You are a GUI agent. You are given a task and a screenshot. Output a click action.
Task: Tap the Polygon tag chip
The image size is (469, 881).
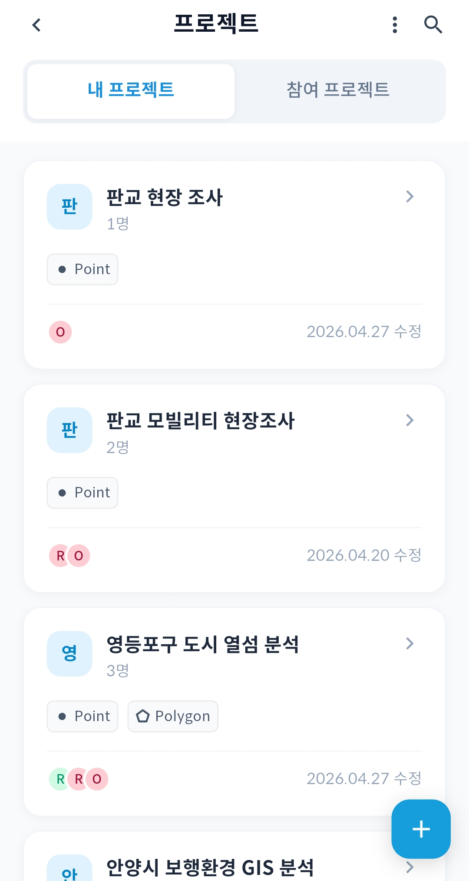pos(173,716)
